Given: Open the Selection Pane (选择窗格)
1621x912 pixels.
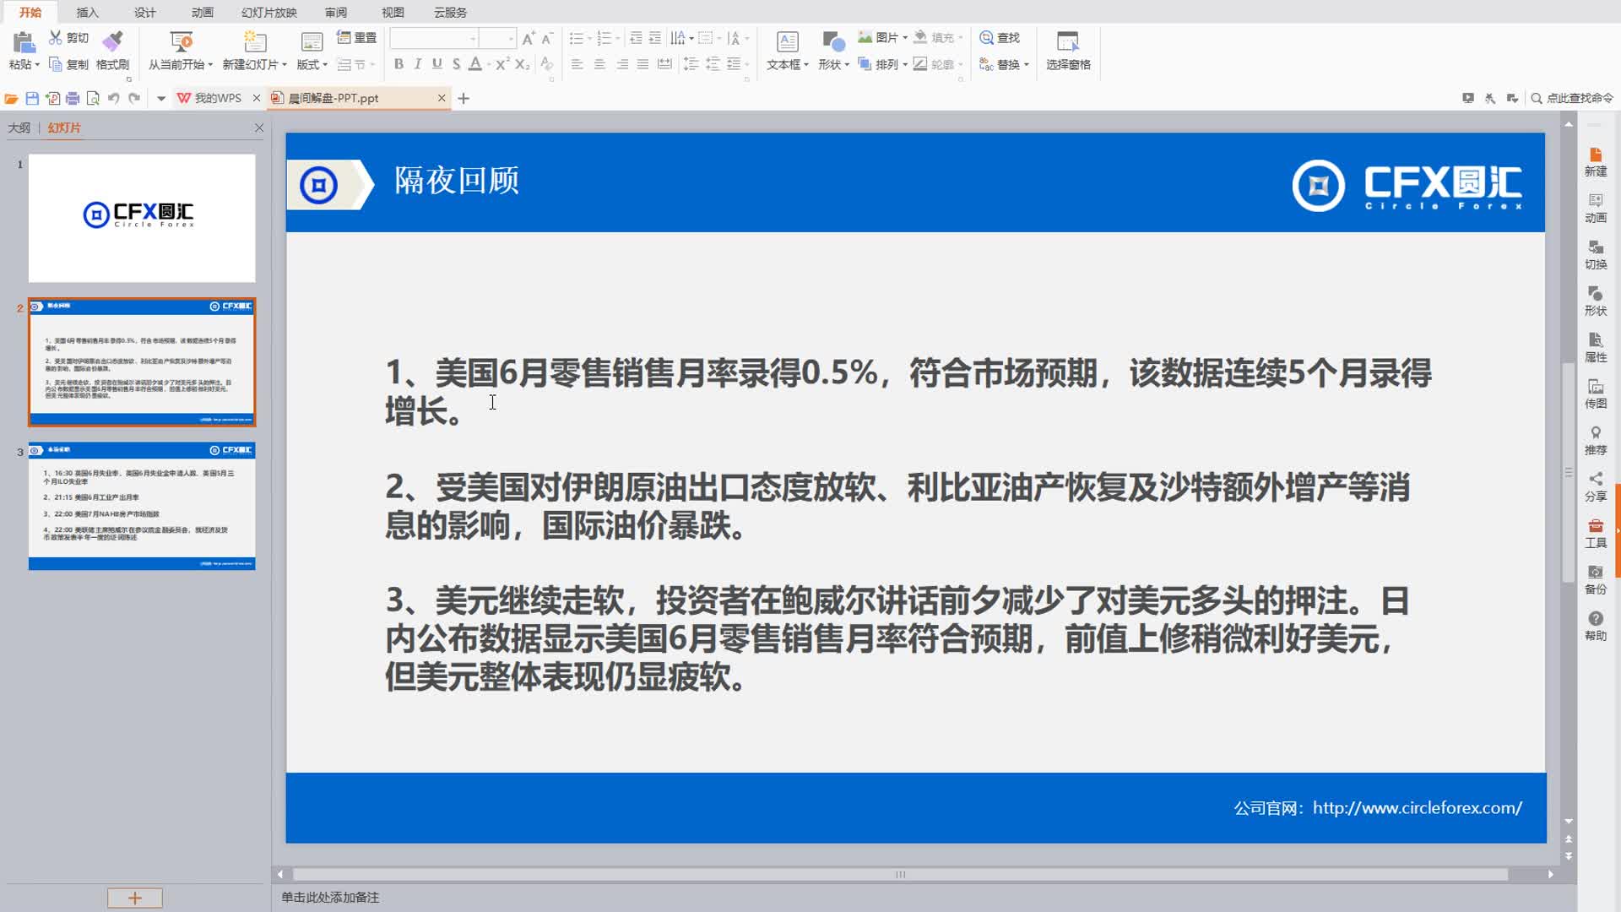Looking at the screenshot, I should click(x=1068, y=51).
